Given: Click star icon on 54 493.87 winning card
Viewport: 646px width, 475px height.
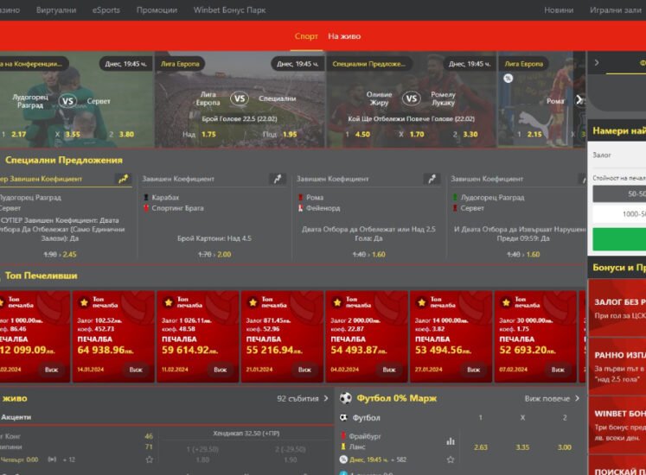Looking at the screenshot, I should 337,302.
